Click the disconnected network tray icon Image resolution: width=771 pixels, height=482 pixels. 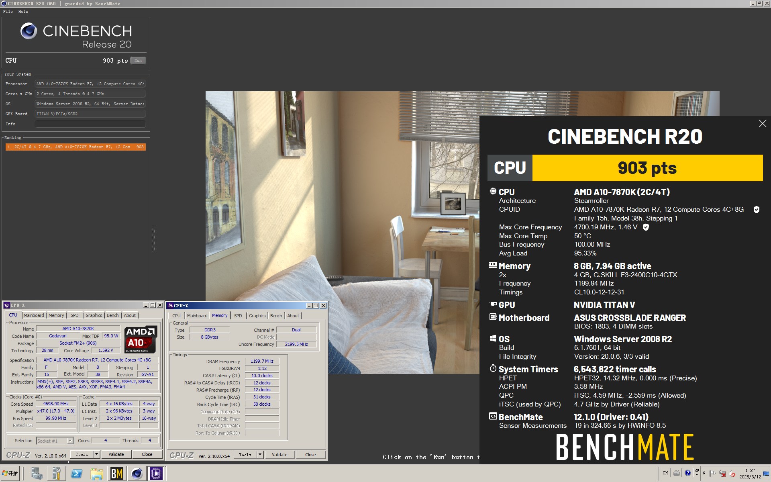[x=722, y=473]
